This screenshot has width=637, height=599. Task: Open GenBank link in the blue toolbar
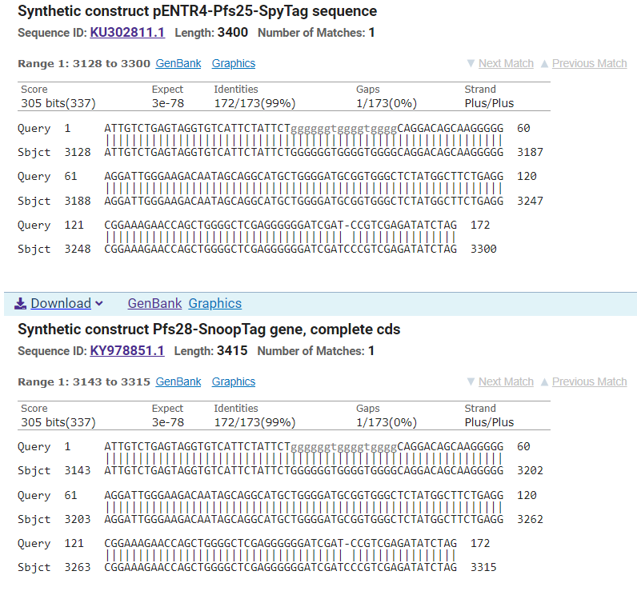click(154, 304)
